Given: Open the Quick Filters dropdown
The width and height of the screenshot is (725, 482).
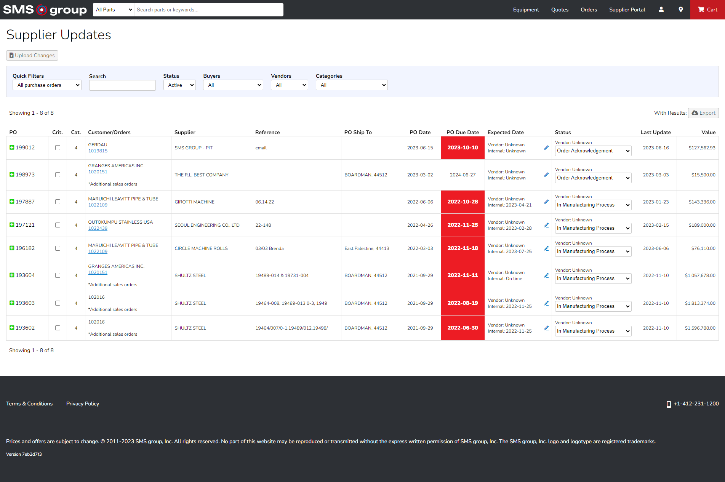Looking at the screenshot, I should pyautogui.click(x=47, y=85).
